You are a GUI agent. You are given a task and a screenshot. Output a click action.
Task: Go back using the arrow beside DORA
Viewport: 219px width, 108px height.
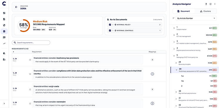click(x=16, y=7)
